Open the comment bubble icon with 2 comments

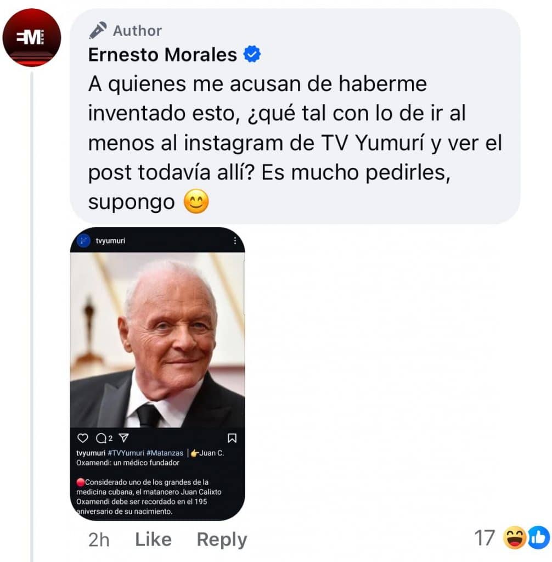coord(102,438)
